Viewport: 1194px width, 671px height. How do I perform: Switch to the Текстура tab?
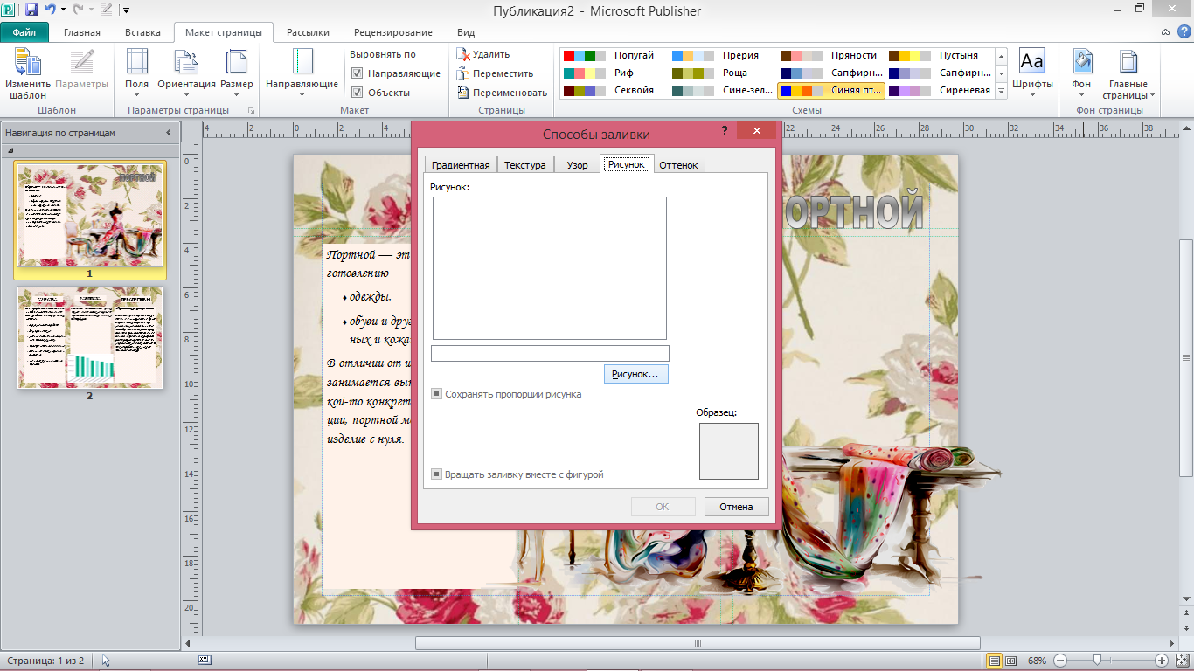(524, 165)
